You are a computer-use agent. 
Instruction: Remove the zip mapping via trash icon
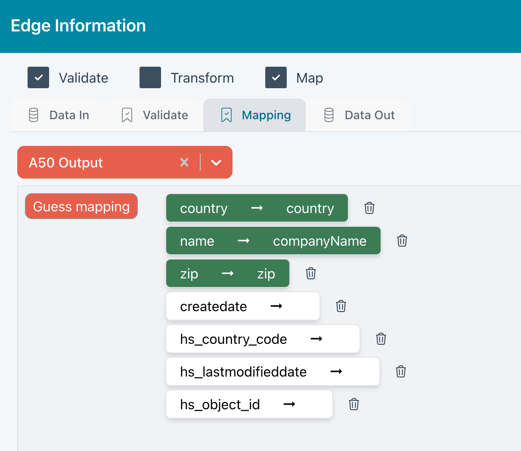tap(310, 273)
